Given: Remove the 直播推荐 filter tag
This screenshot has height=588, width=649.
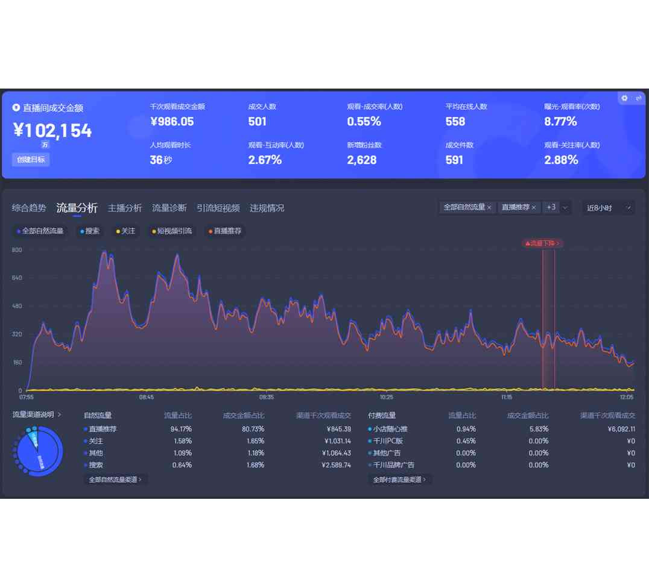Looking at the screenshot, I should click(534, 207).
